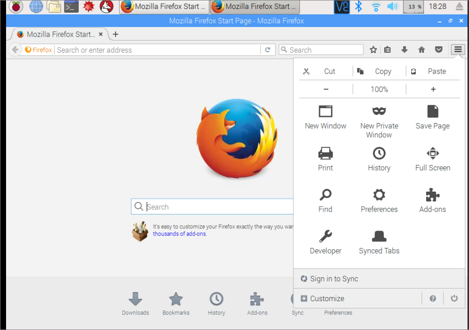Viewport: 469px width, 330px height.
Task: Bookmark this page with the star
Action: click(x=373, y=49)
